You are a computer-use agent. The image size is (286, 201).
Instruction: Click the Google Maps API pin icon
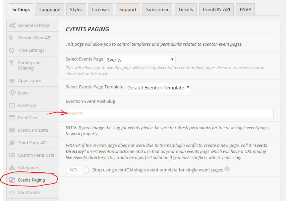(x=11, y=38)
